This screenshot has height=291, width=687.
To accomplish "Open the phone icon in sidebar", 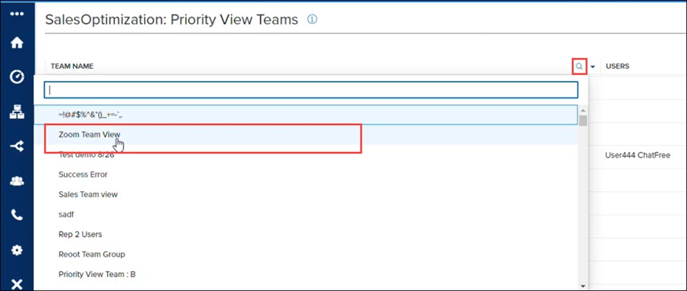I will tap(17, 215).
